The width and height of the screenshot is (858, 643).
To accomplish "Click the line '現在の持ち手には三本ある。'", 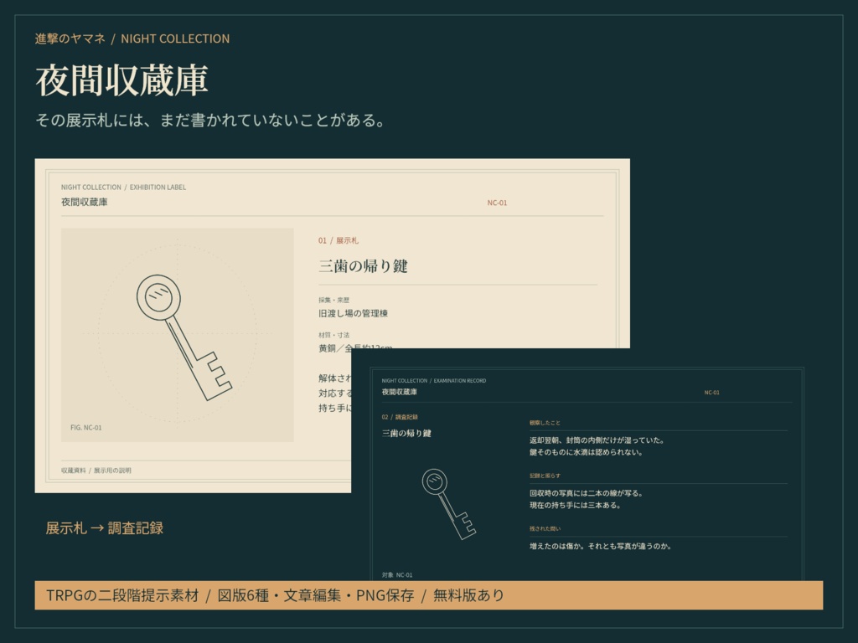I will pos(575,505).
